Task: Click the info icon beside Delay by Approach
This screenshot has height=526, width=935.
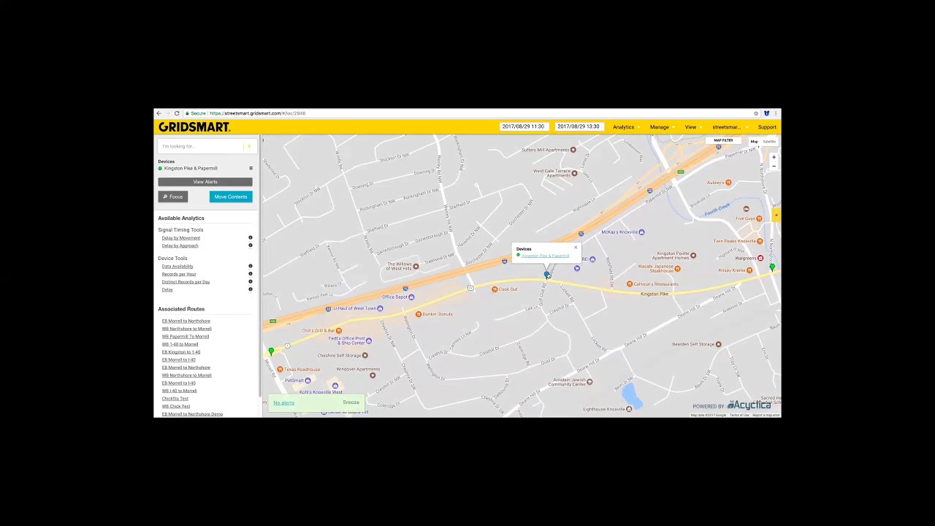Action: 250,245
